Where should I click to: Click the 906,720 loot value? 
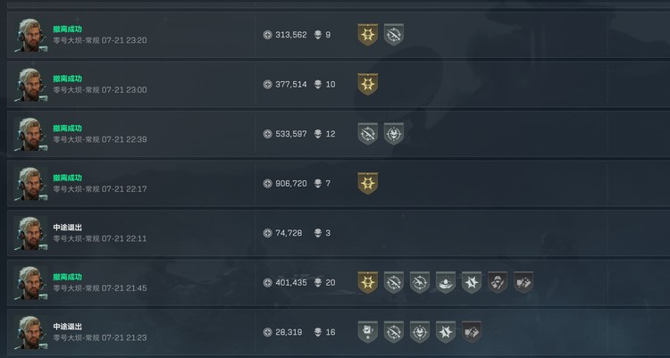click(x=291, y=183)
